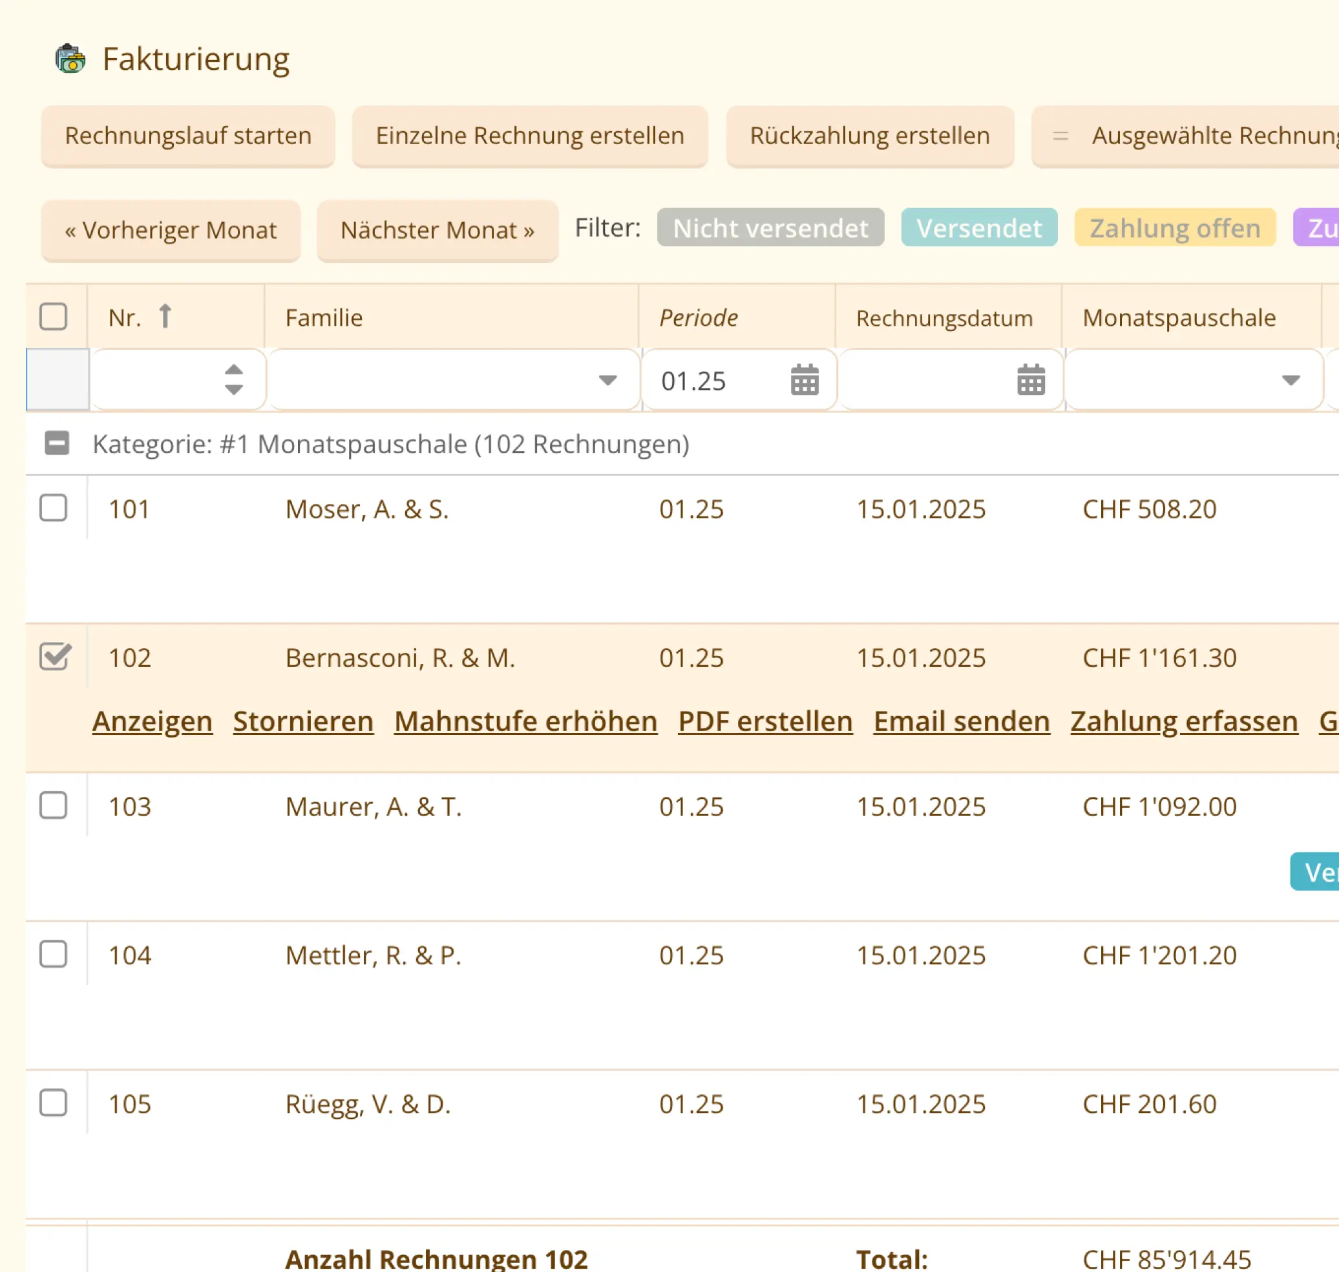Click Einzelne Rechnung erstellen button
This screenshot has height=1272, width=1339.
tap(529, 136)
